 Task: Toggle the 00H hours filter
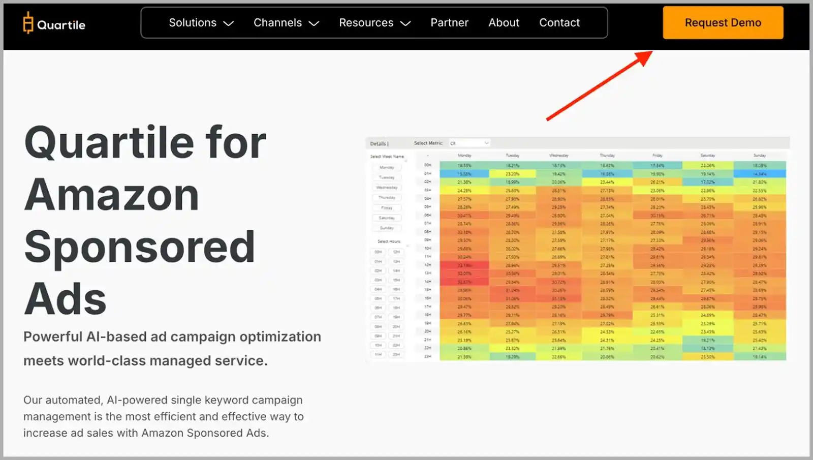[x=378, y=251]
